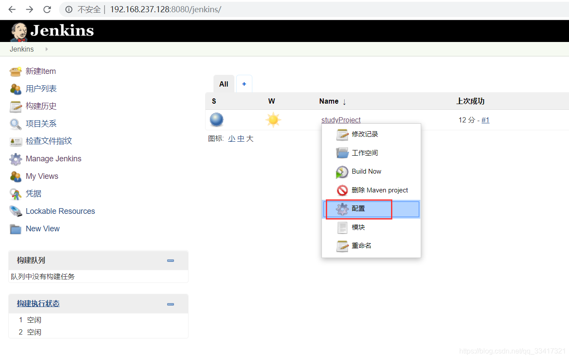Click executor row '1 空闲'
The width and height of the screenshot is (569, 359).
click(x=30, y=320)
